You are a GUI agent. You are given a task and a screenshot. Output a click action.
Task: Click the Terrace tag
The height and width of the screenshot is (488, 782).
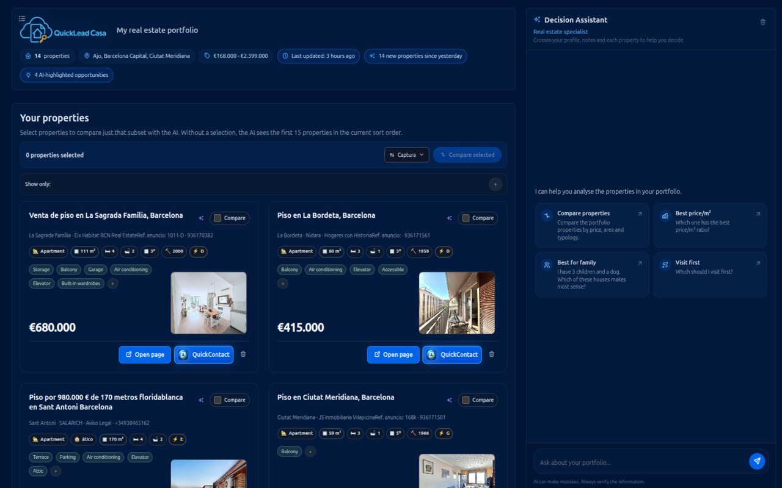[41, 457]
